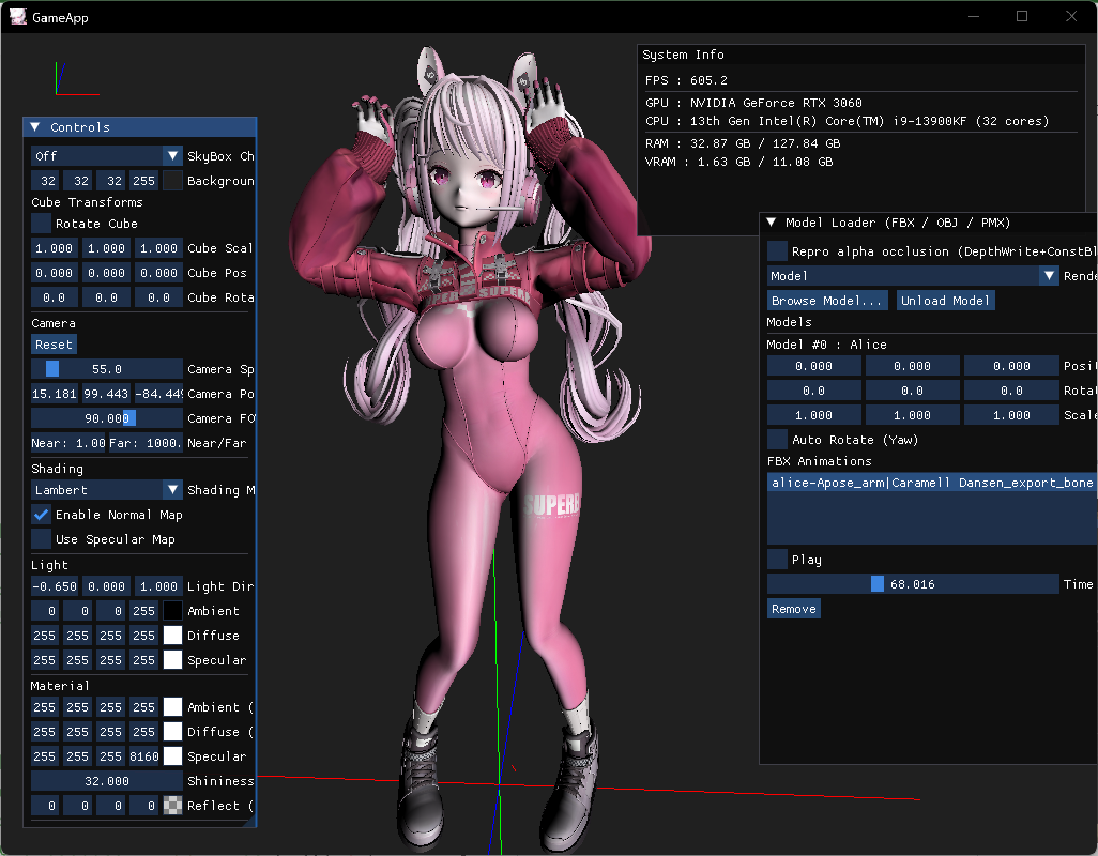Remove the Alice model
The width and height of the screenshot is (1098, 856).
click(794, 609)
